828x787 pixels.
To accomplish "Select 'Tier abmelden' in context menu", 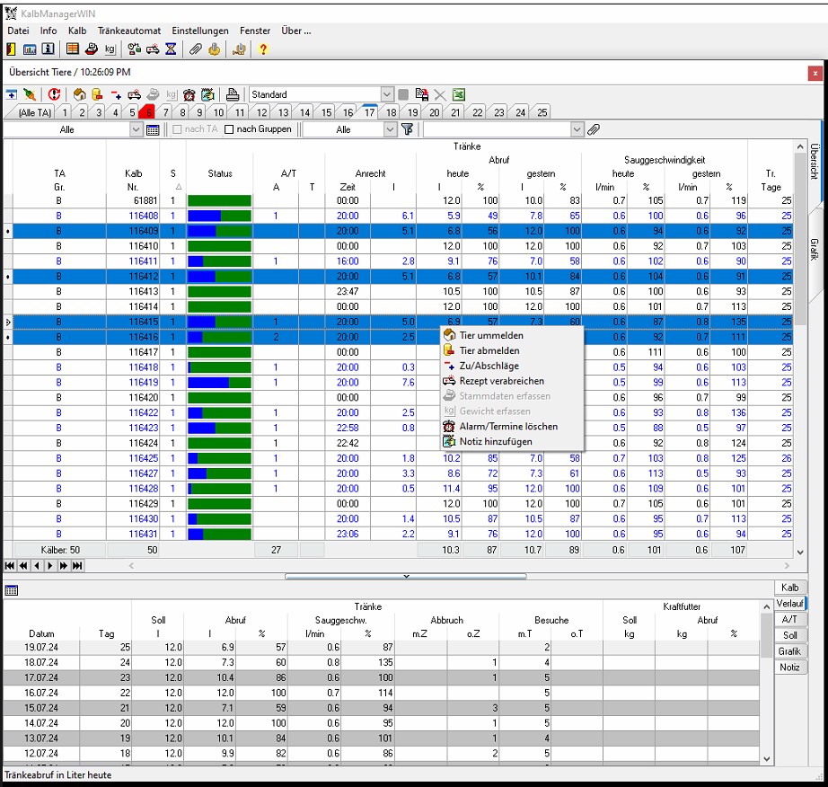I will [489, 350].
